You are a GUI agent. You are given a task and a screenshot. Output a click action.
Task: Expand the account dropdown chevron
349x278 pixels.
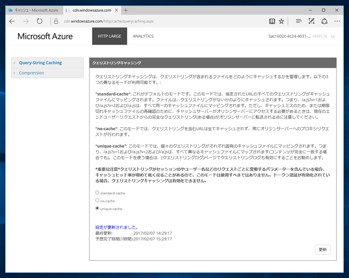[x=332, y=36]
